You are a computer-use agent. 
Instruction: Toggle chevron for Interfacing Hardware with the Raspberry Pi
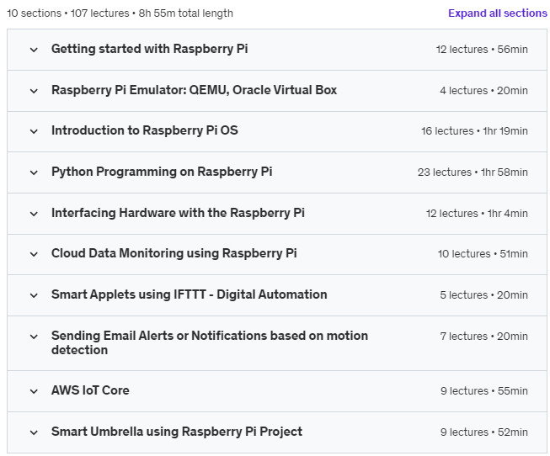[34, 214]
